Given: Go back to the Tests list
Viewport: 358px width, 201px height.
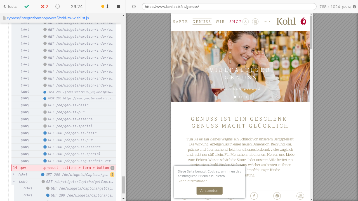Looking at the screenshot, I should pos(10,6).
